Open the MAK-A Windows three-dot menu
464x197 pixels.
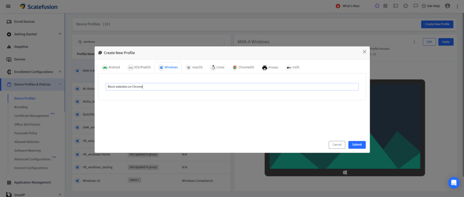[414, 42]
